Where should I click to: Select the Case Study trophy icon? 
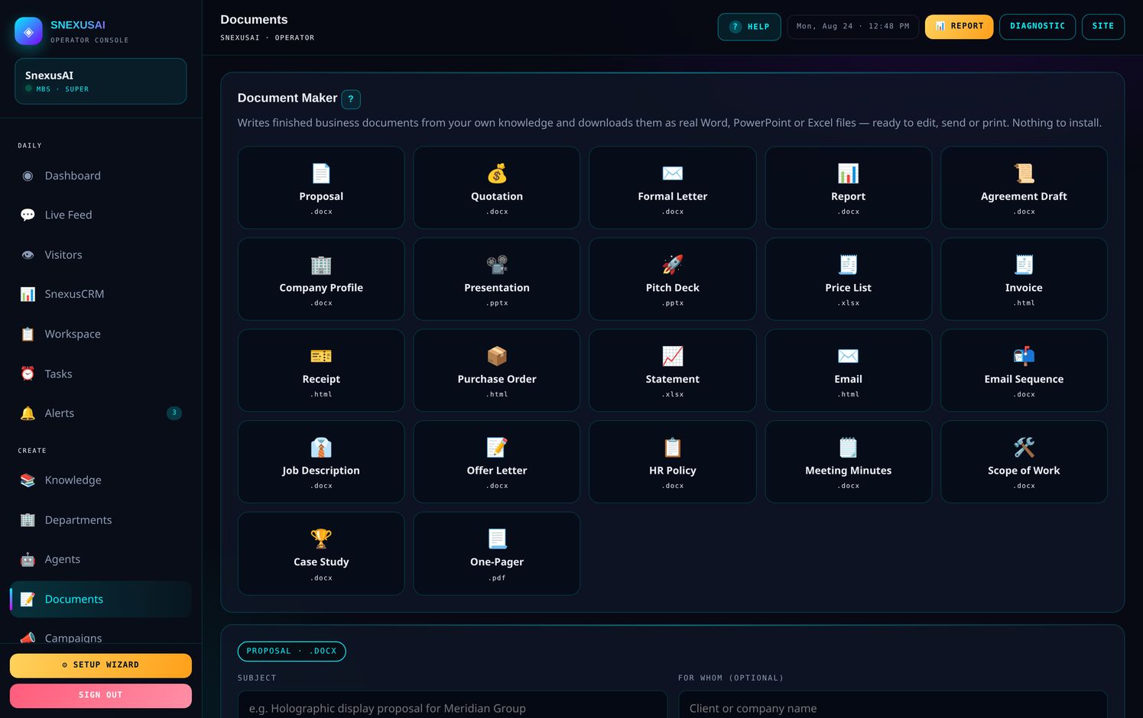pyautogui.click(x=321, y=538)
